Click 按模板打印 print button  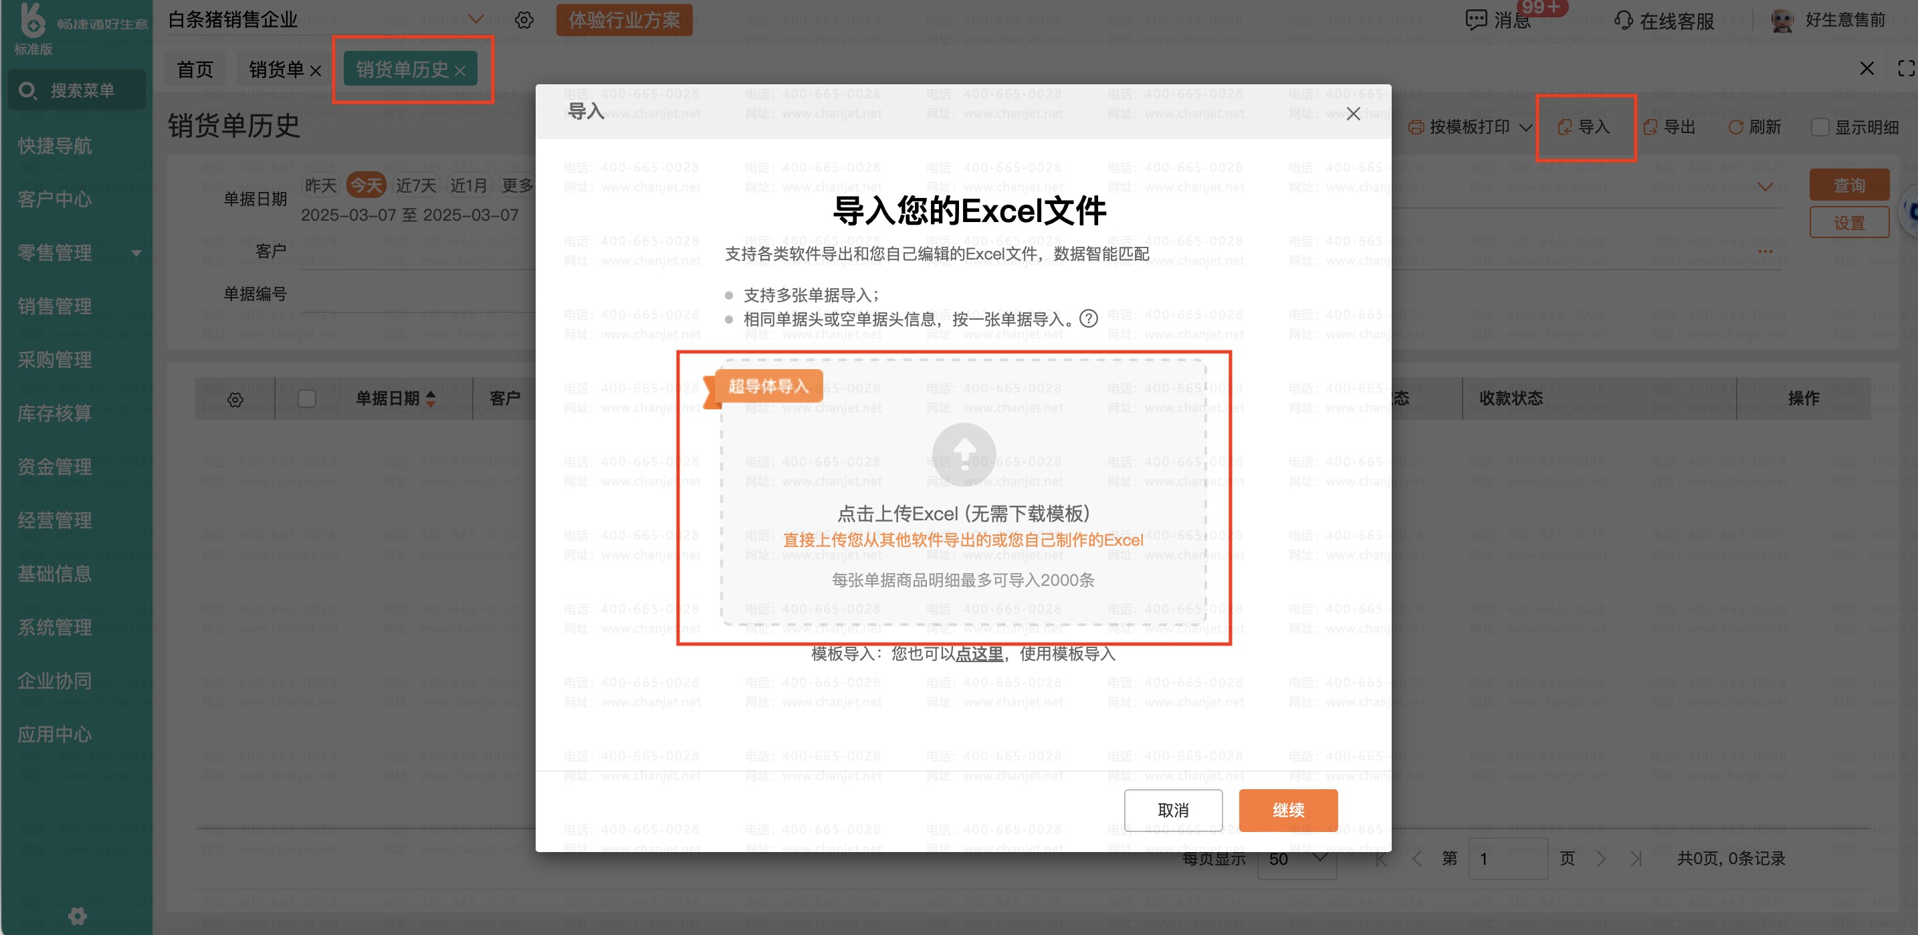click(1460, 127)
